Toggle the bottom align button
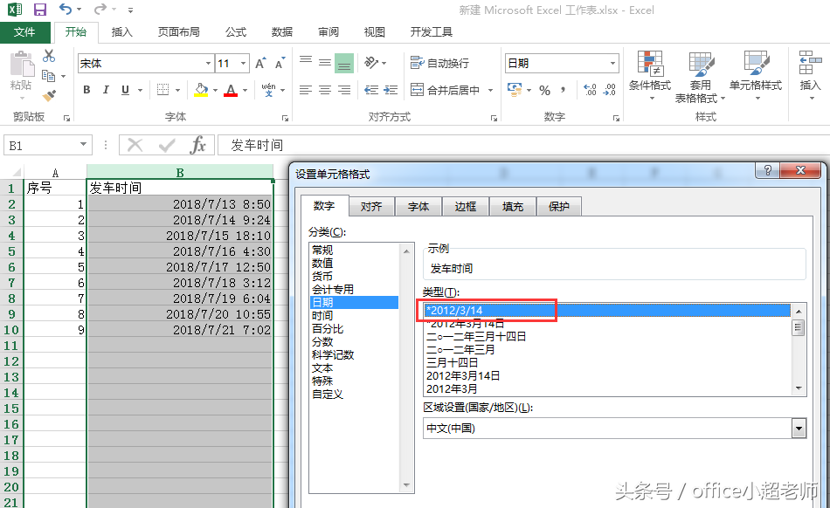The height and width of the screenshot is (508, 830). pyautogui.click(x=344, y=64)
